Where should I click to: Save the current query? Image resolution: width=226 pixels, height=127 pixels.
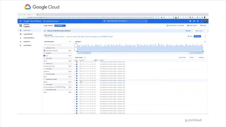click(190, 36)
